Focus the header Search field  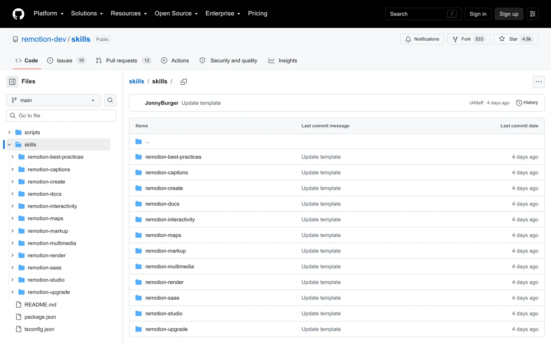tap(423, 14)
